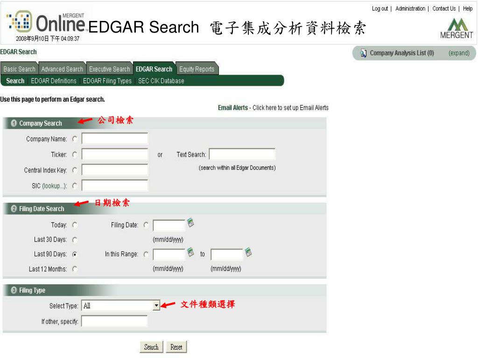Click the Email Alerts link
Screen dimensions: 478x358
pyautogui.click(x=233, y=108)
